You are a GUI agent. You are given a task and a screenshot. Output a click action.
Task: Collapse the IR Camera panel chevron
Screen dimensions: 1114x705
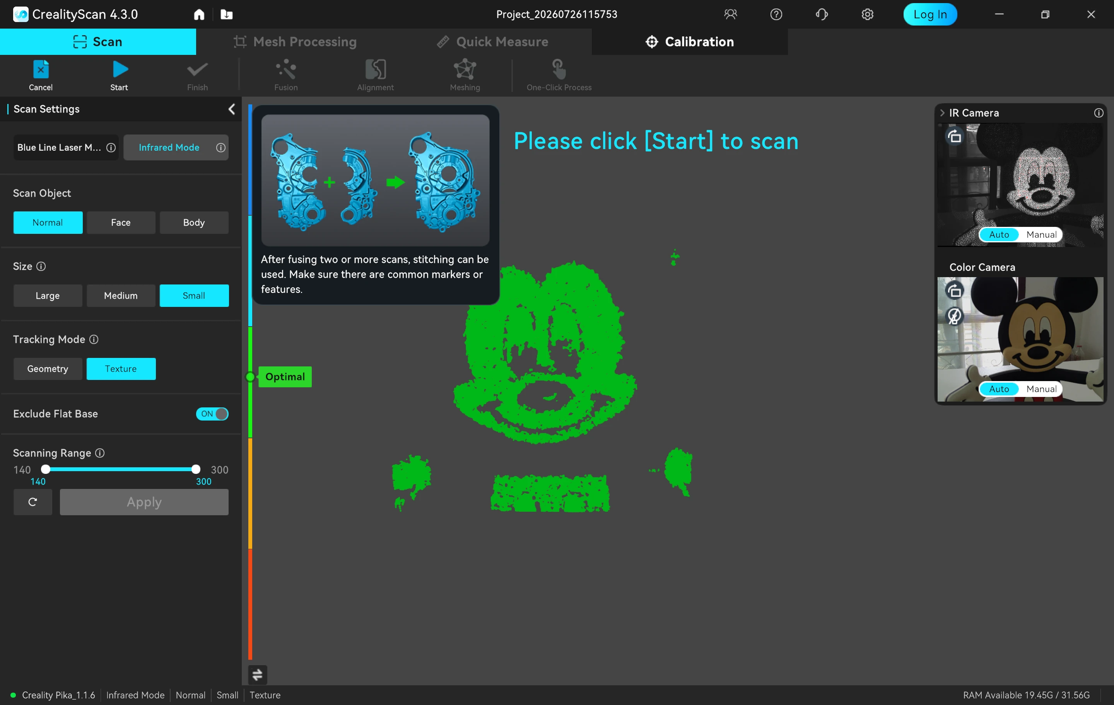click(942, 113)
